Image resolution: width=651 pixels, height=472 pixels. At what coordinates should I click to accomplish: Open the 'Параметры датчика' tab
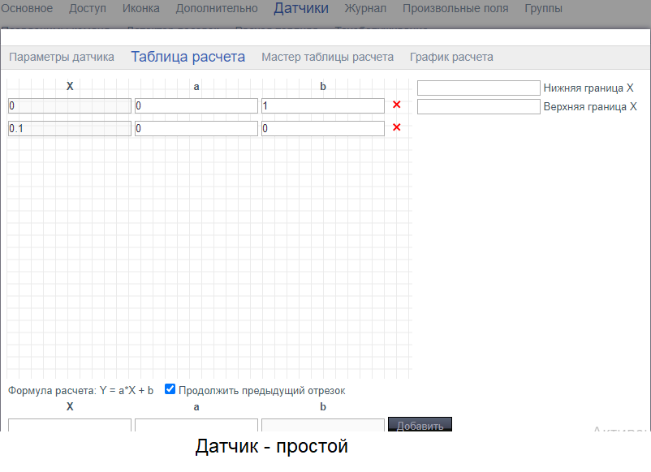[x=62, y=57]
